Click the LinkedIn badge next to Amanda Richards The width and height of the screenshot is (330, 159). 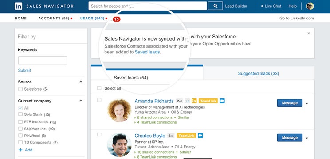(x=194, y=101)
